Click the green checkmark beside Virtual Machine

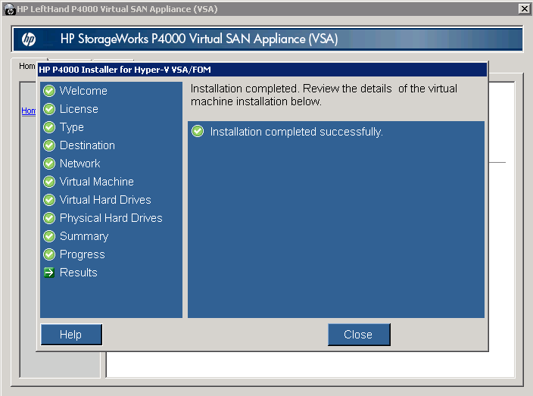[x=49, y=182]
